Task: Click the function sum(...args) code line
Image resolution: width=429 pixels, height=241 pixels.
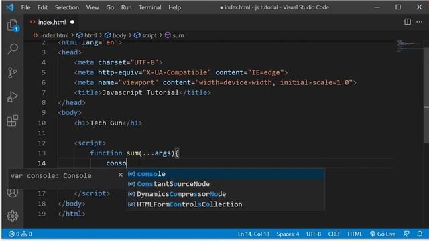Action: click(x=134, y=153)
